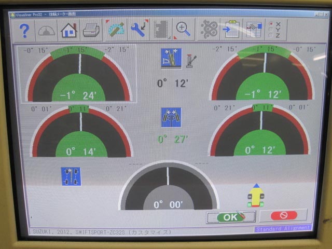Screen dimensions: 332x249
Task: Print the alignment results
Action: (x=92, y=30)
